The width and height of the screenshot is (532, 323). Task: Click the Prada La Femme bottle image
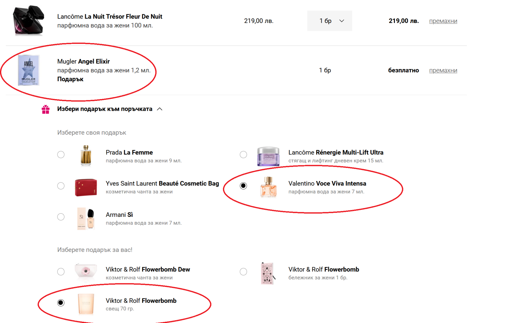point(86,156)
